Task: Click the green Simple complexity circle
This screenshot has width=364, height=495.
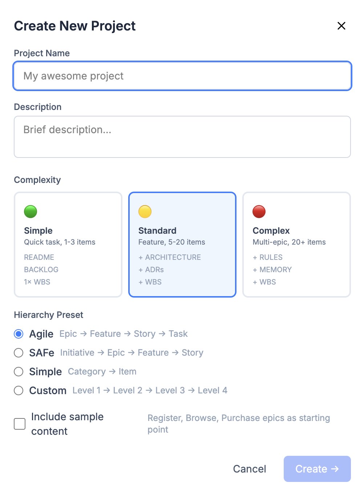Action: (x=31, y=212)
